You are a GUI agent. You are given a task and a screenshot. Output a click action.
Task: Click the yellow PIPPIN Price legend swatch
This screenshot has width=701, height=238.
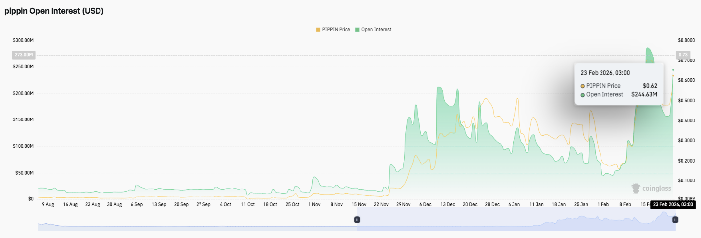coord(318,30)
